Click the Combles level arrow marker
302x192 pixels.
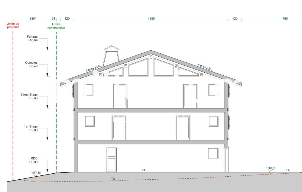[x=47, y=74]
